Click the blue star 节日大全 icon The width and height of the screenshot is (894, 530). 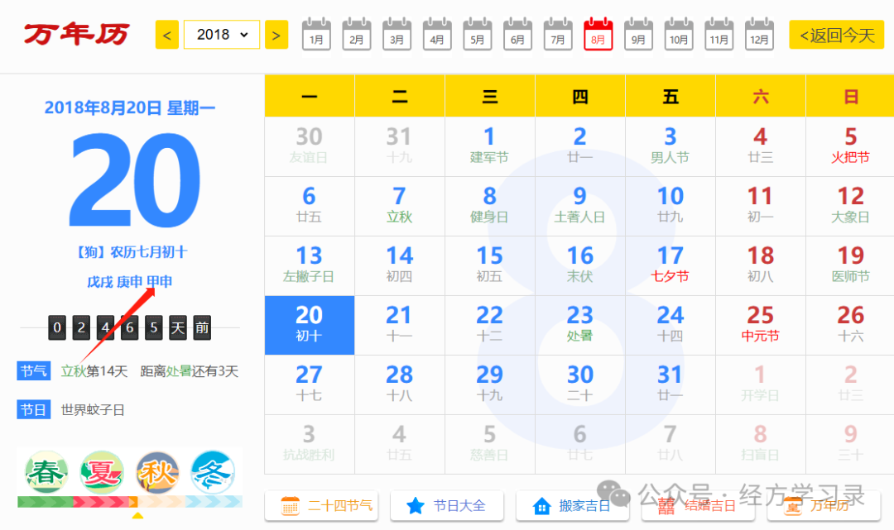click(x=416, y=506)
